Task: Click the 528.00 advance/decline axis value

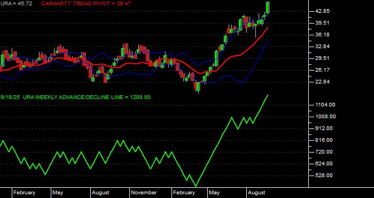Action: click(x=324, y=176)
